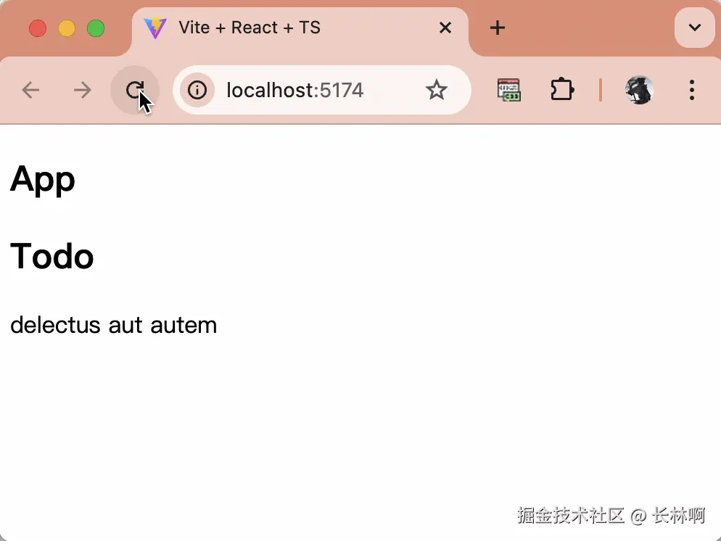
Task: Click the green fullscreen window button
Action: (96, 28)
